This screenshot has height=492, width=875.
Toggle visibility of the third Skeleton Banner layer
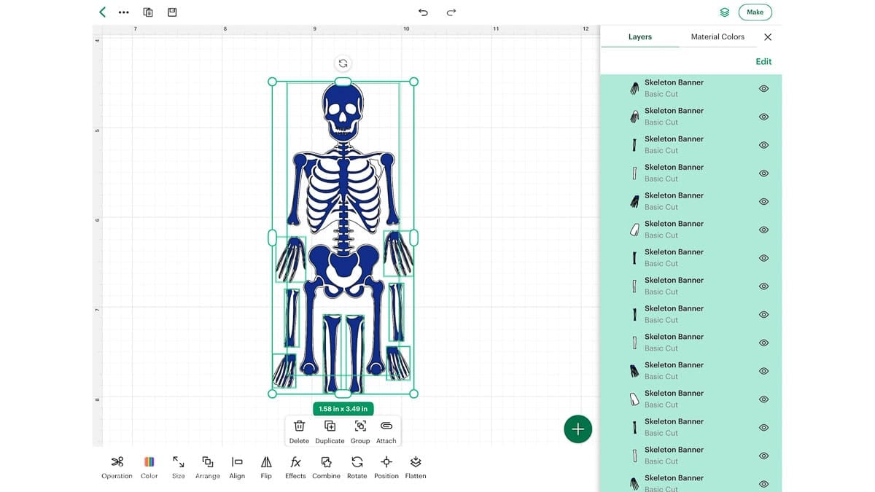click(x=763, y=145)
